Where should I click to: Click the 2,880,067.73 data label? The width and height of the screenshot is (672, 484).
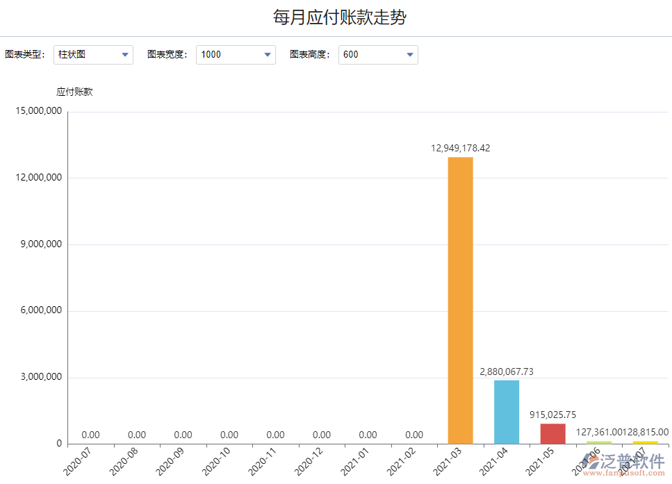[506, 372]
